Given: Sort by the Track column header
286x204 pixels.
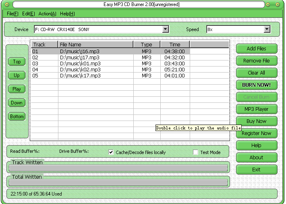Looking at the screenshot, I should (44, 45).
